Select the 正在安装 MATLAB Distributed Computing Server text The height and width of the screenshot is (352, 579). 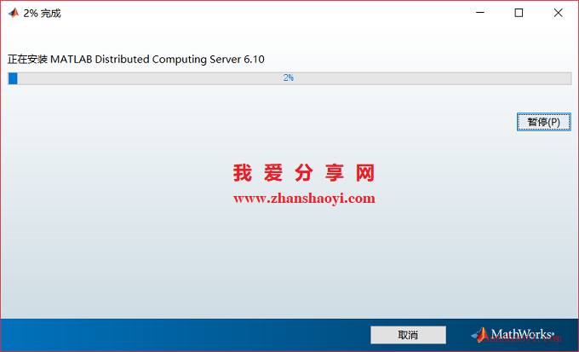124,60
